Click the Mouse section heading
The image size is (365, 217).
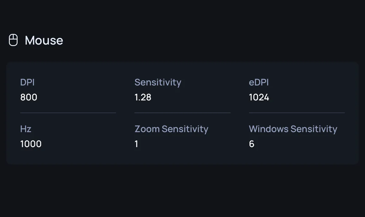coord(44,40)
